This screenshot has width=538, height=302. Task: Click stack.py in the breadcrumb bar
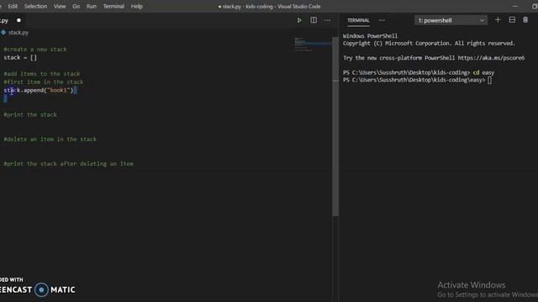[x=18, y=33]
